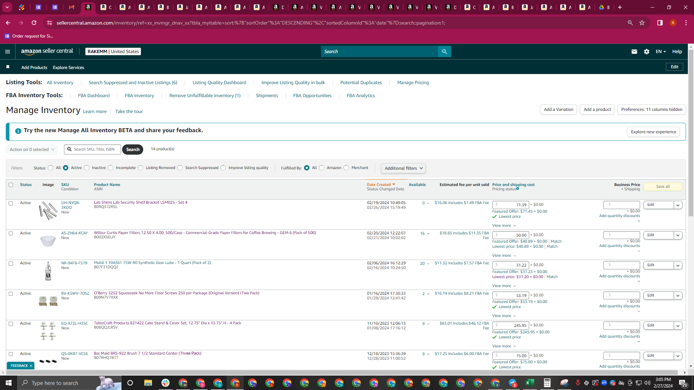
Task: Go back with the browser back arrow
Action: 8,23
